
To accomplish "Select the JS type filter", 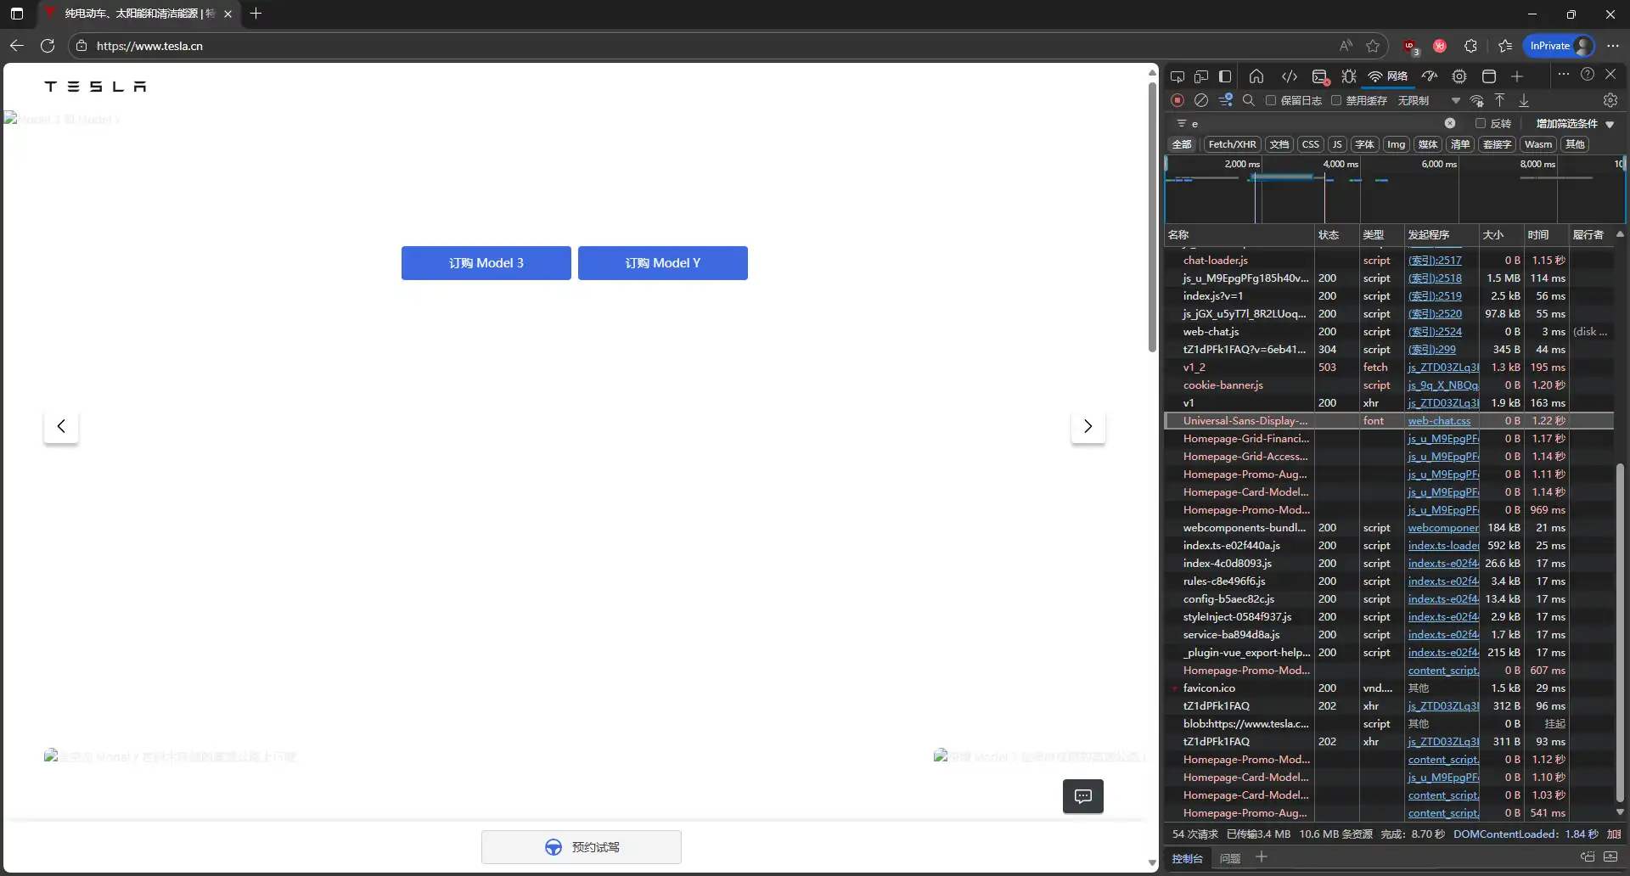I will click(x=1337, y=144).
